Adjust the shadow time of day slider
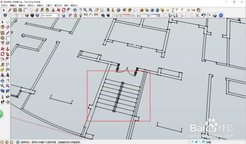 [148, 15]
